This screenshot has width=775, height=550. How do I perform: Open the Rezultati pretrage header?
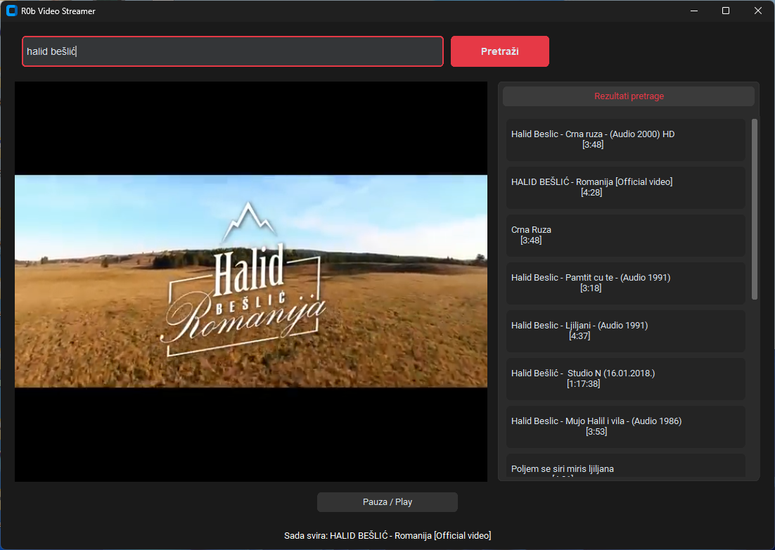point(629,96)
